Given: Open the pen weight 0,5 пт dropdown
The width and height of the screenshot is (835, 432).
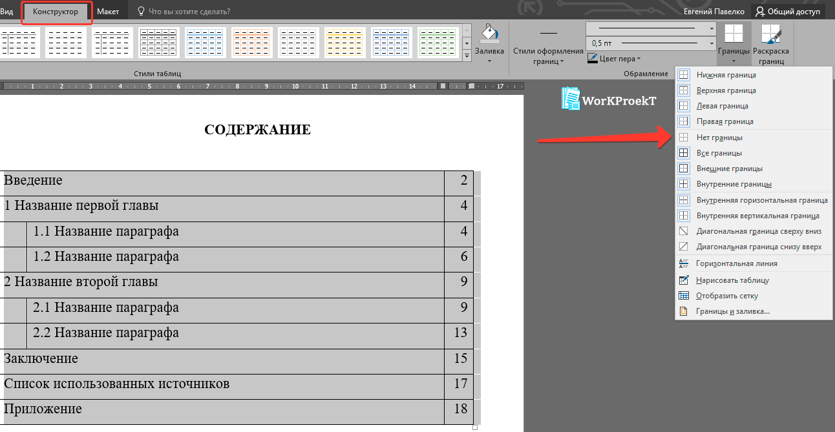Looking at the screenshot, I should [x=712, y=43].
